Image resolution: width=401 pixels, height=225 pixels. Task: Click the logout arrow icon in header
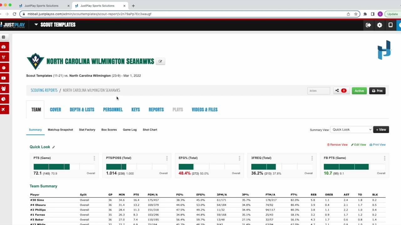[x=368, y=25]
